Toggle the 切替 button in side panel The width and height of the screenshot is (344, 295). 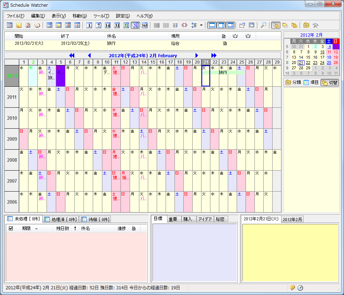[330, 82]
